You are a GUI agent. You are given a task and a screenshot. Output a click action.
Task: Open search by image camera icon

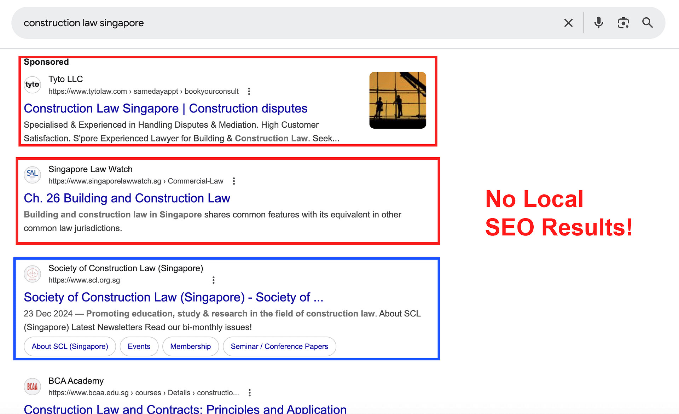pos(623,23)
